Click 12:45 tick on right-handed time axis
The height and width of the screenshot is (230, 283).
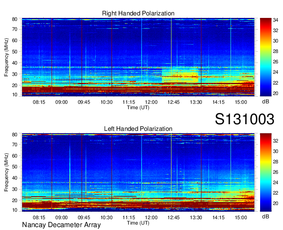pos(174,102)
